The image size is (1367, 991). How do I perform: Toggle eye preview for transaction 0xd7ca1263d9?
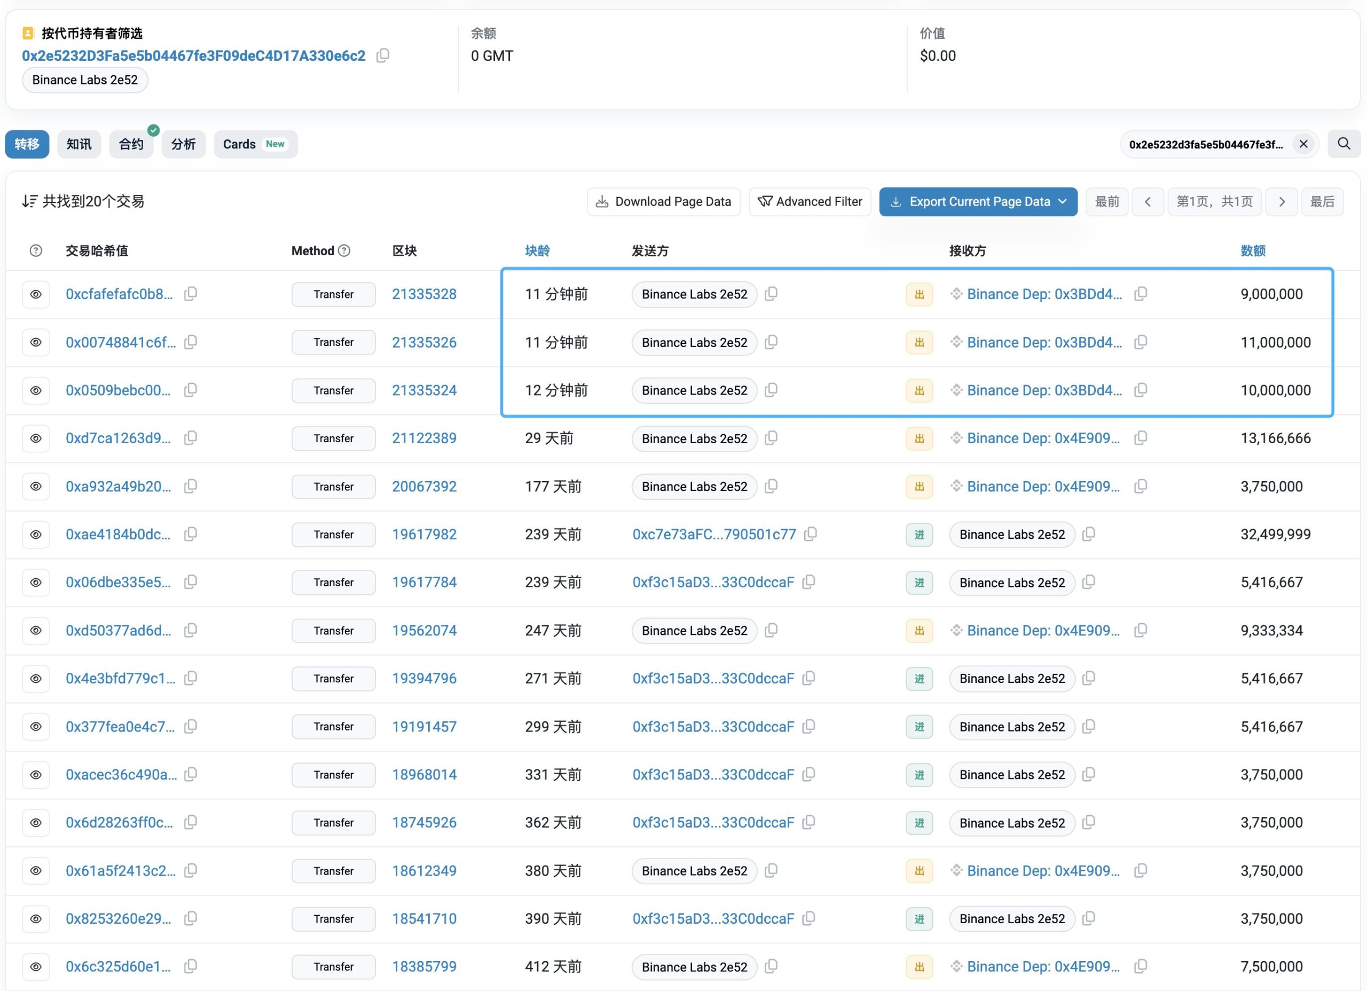36,438
